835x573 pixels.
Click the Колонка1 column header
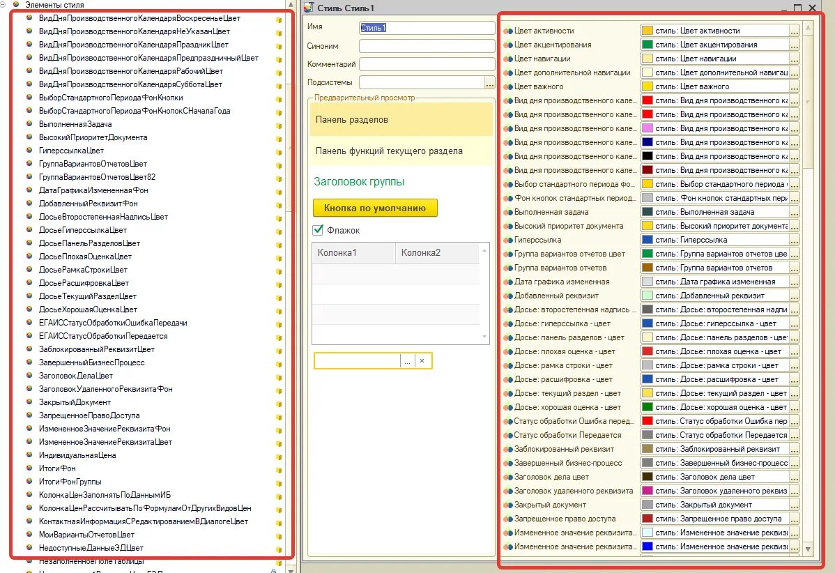[x=353, y=253]
